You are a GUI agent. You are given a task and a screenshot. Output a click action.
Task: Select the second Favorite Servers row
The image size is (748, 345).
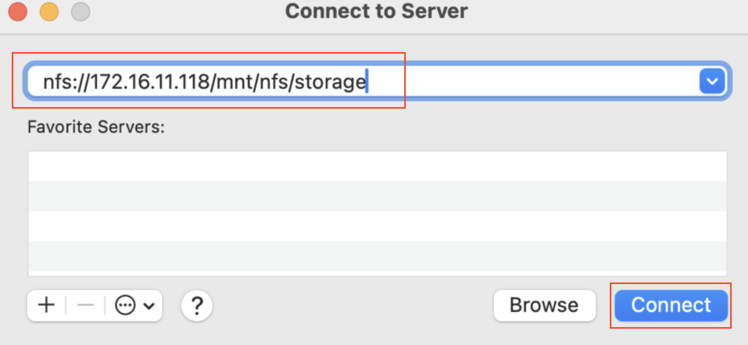coord(377,196)
